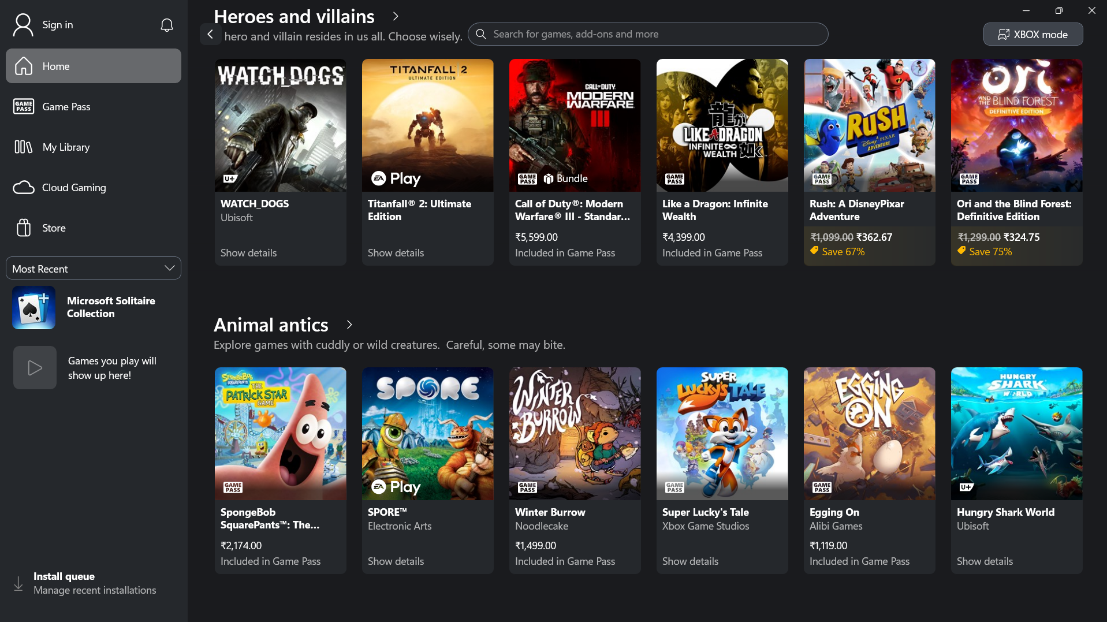Open the notifications bell

[167, 25]
